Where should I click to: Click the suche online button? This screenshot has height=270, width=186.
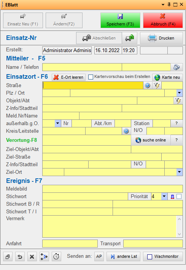pyautogui.click(x=151, y=140)
